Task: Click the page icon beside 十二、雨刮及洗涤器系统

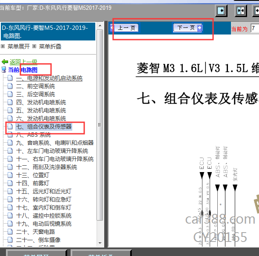Action: tap(10, 167)
